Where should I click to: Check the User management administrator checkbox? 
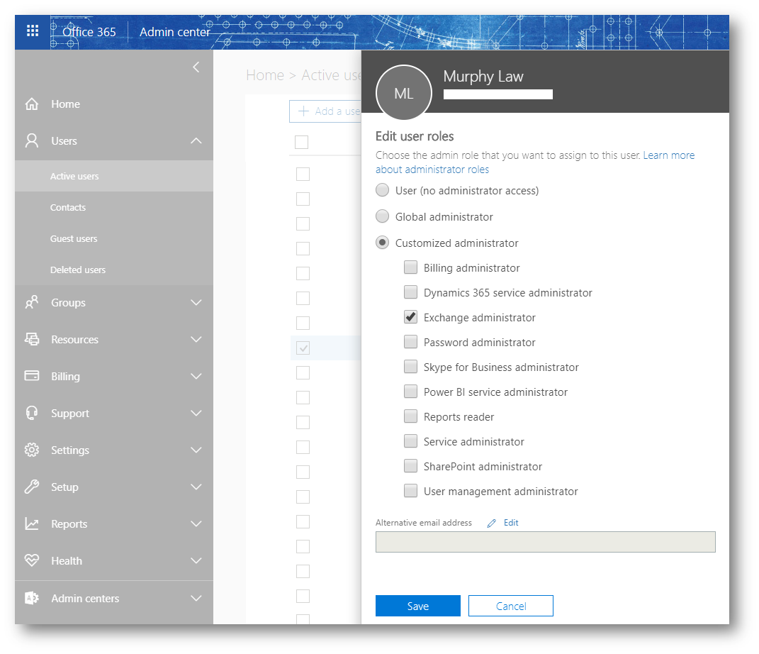pyautogui.click(x=410, y=491)
